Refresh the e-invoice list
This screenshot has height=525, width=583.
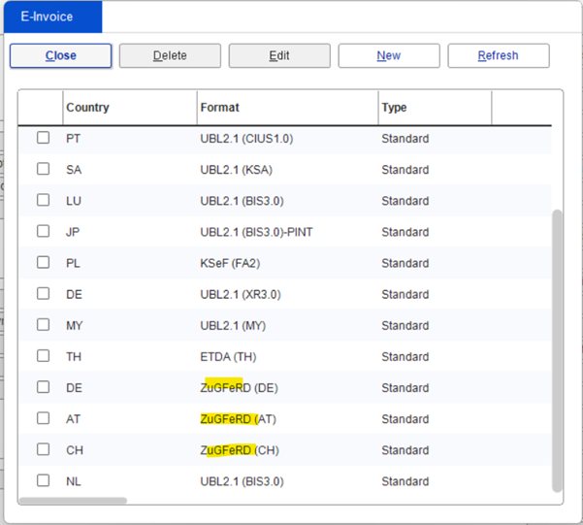[x=498, y=55]
